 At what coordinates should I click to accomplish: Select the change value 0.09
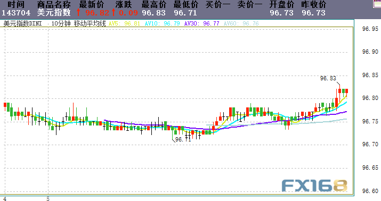(x=128, y=13)
